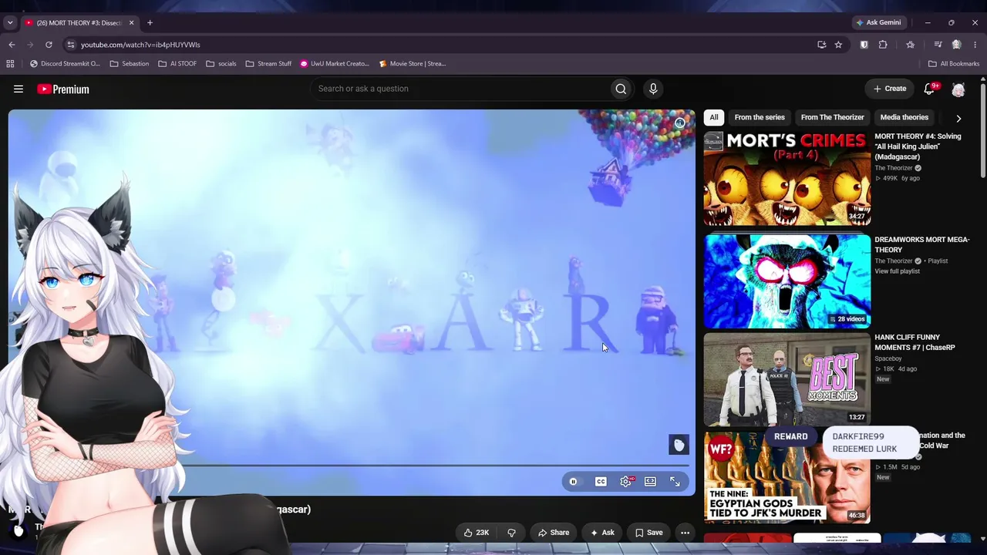Click the search magnifier button

point(621,89)
